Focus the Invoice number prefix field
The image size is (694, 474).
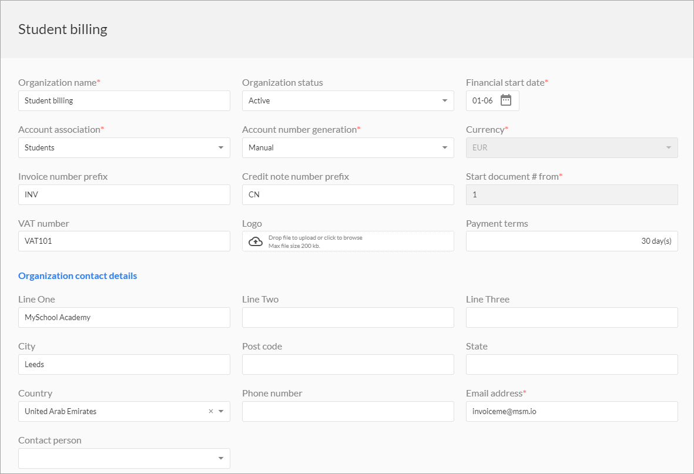(124, 194)
